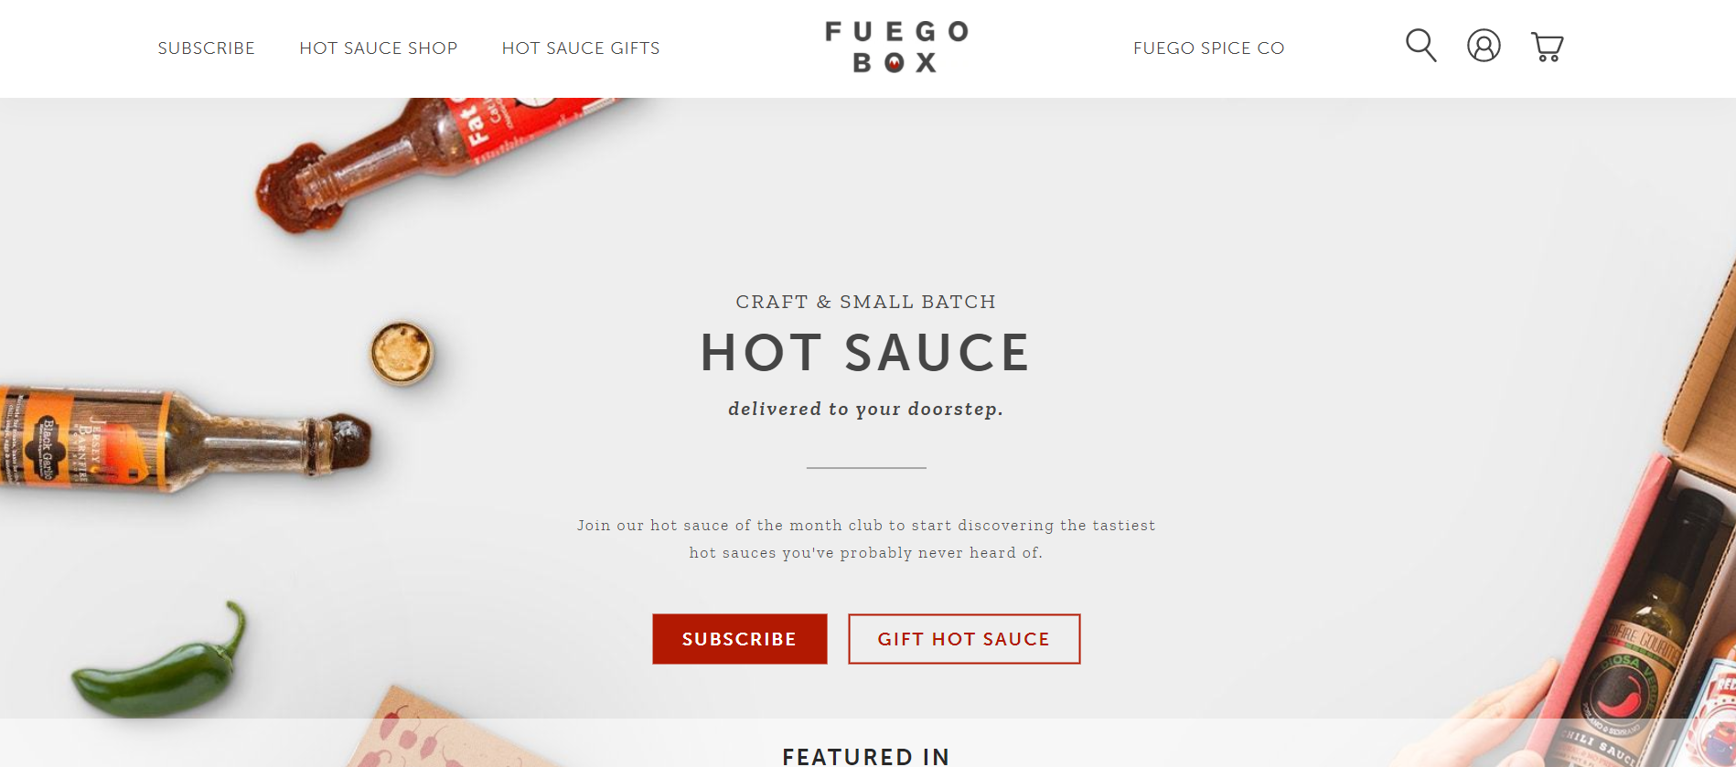The width and height of the screenshot is (1736, 767).
Task: Open the Hot Sauce Shop menu
Action: (x=379, y=48)
